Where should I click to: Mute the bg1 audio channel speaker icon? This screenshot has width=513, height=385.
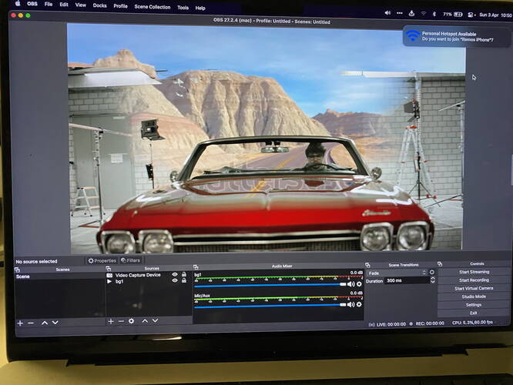click(x=350, y=284)
